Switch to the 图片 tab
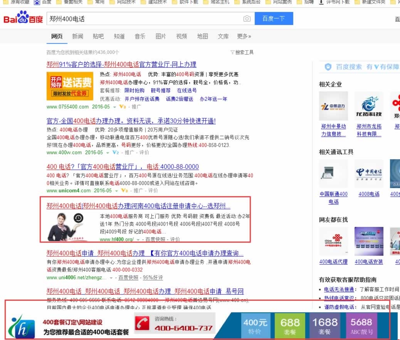Screen dimensions: 400x340 tap(161, 36)
